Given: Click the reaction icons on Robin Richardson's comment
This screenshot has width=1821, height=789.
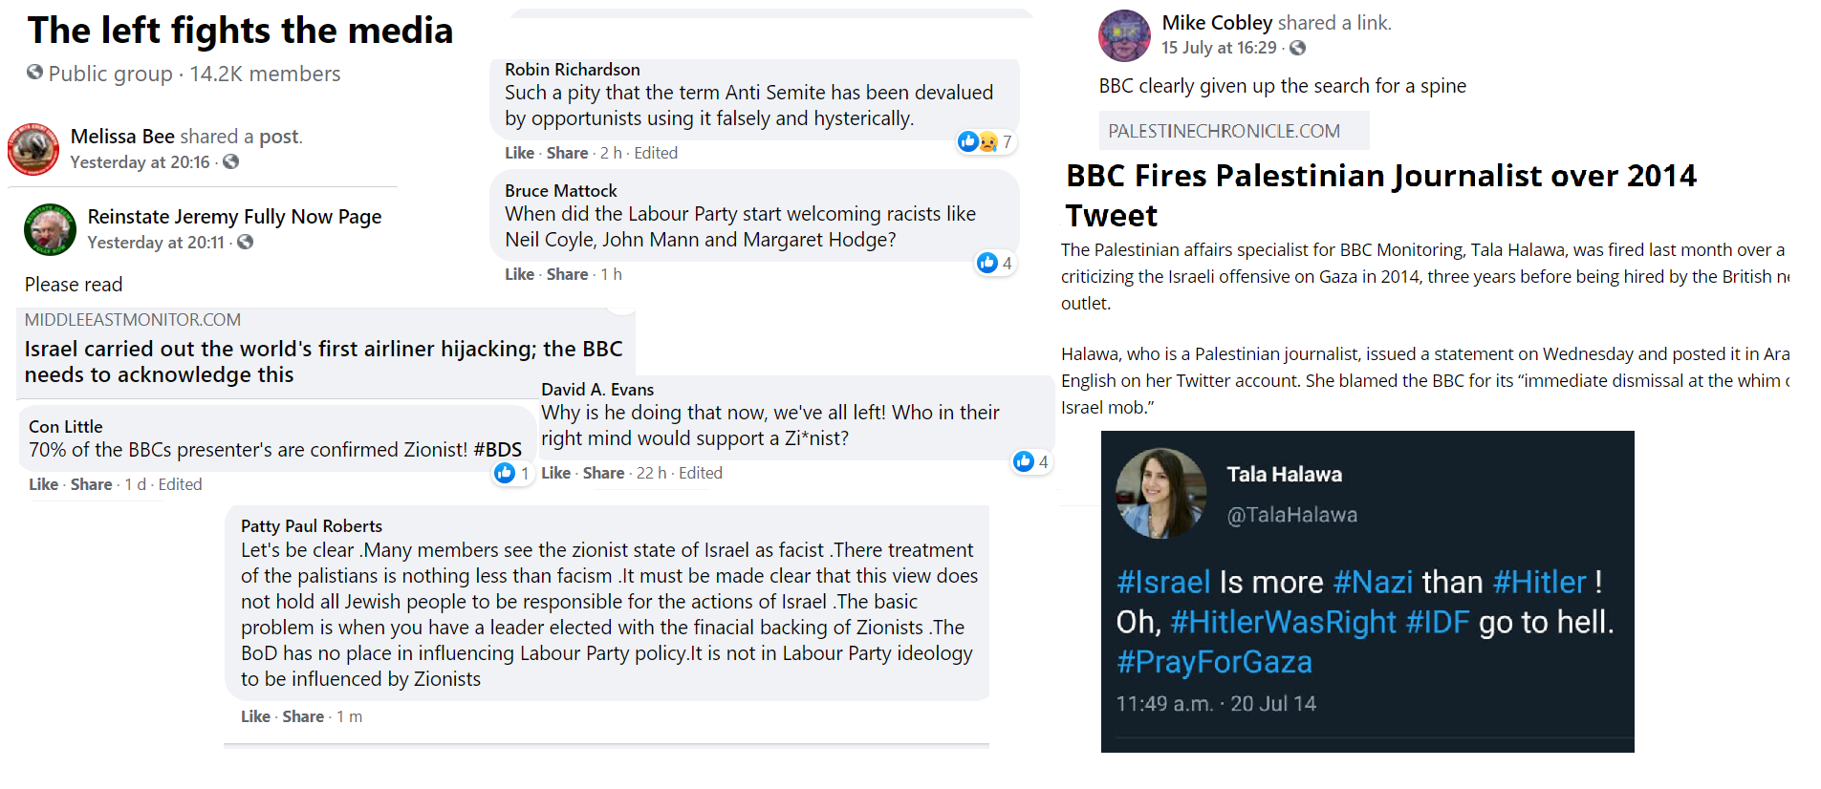Looking at the screenshot, I should point(977,142).
